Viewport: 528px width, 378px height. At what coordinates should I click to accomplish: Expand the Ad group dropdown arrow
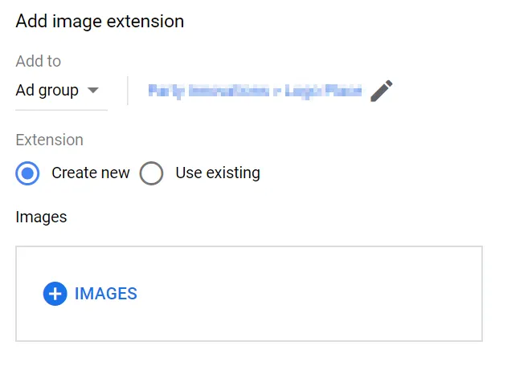click(93, 90)
